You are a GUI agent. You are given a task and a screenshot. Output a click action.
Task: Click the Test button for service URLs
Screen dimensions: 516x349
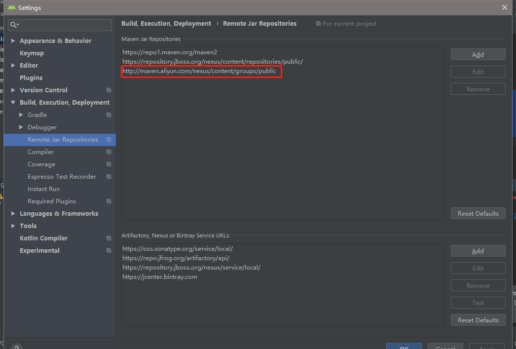tap(478, 303)
